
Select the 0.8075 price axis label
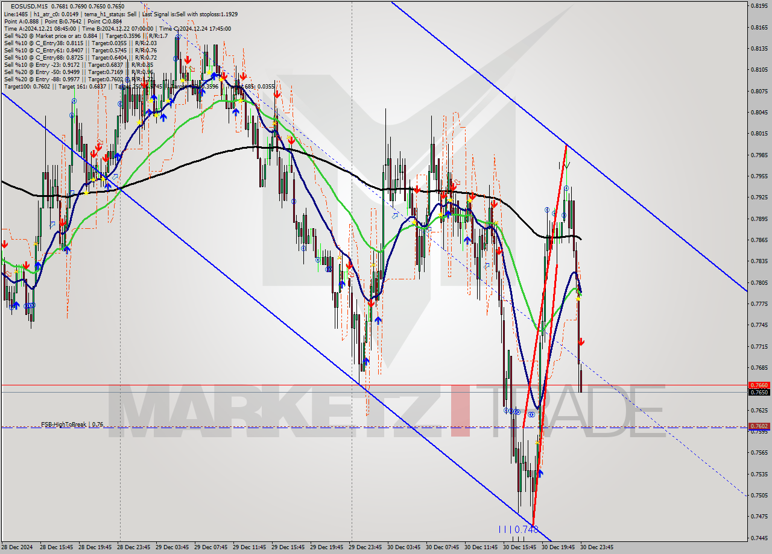click(759, 91)
